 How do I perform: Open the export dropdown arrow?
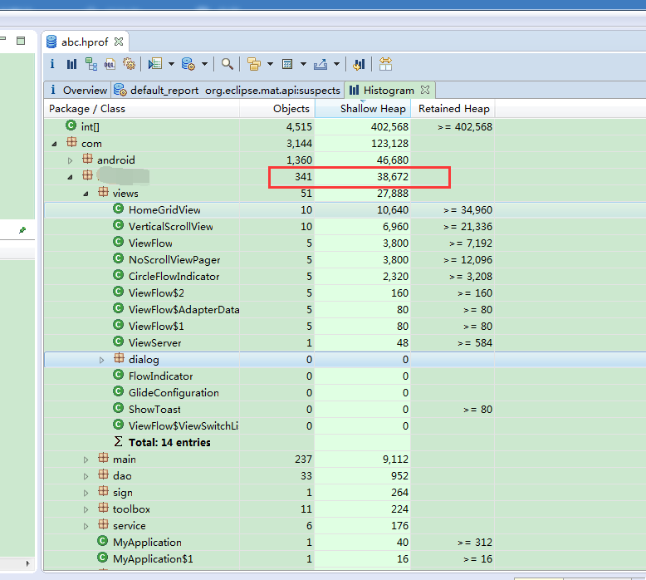(337, 64)
